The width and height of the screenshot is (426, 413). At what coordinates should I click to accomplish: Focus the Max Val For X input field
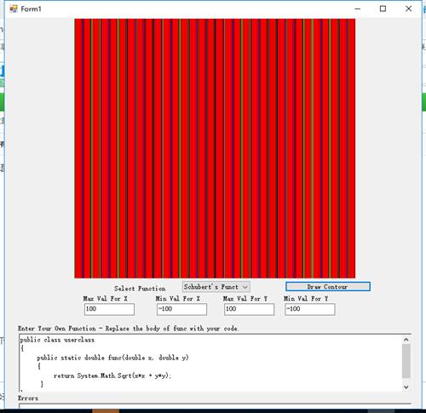(109, 309)
